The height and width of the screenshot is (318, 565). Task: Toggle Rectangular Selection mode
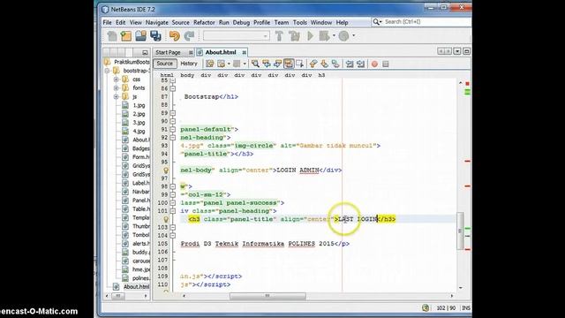click(x=300, y=64)
